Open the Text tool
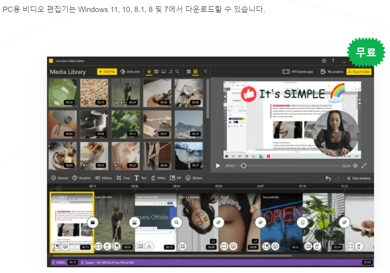Image resolution: width=390 pixels, height=273 pixels. pos(140,178)
